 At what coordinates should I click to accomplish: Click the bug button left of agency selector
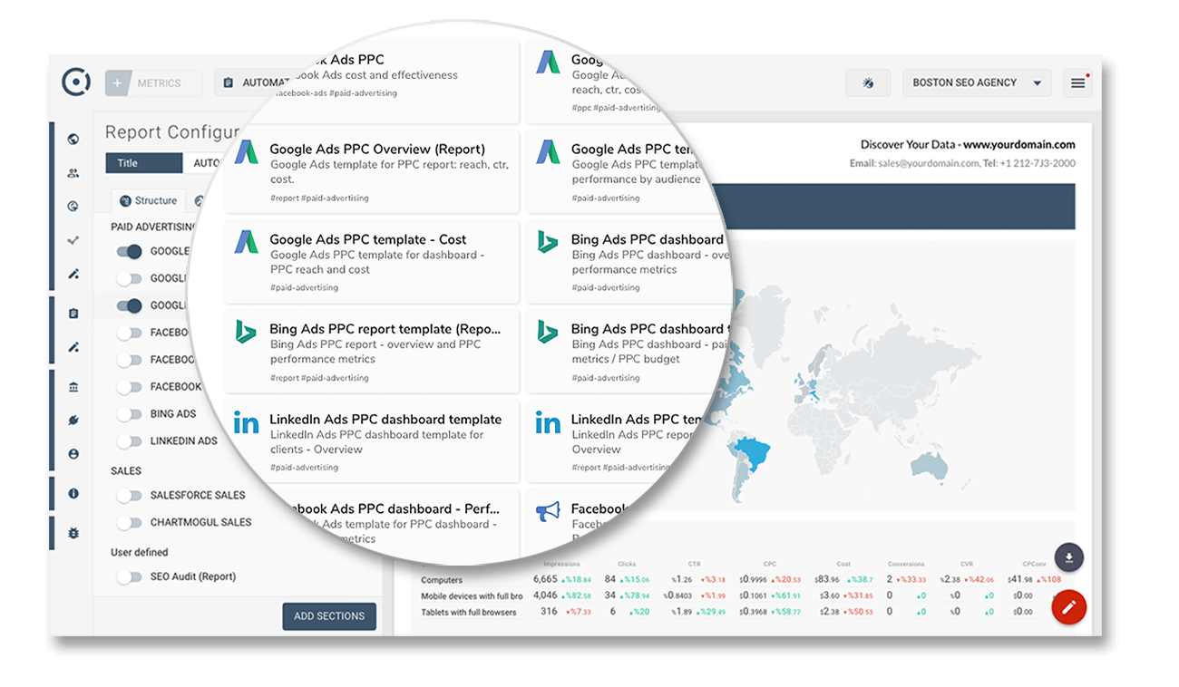tap(868, 83)
